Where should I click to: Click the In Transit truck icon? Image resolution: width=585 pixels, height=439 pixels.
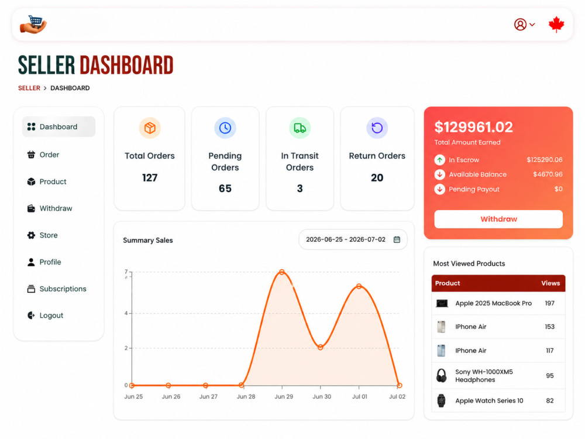coord(300,128)
